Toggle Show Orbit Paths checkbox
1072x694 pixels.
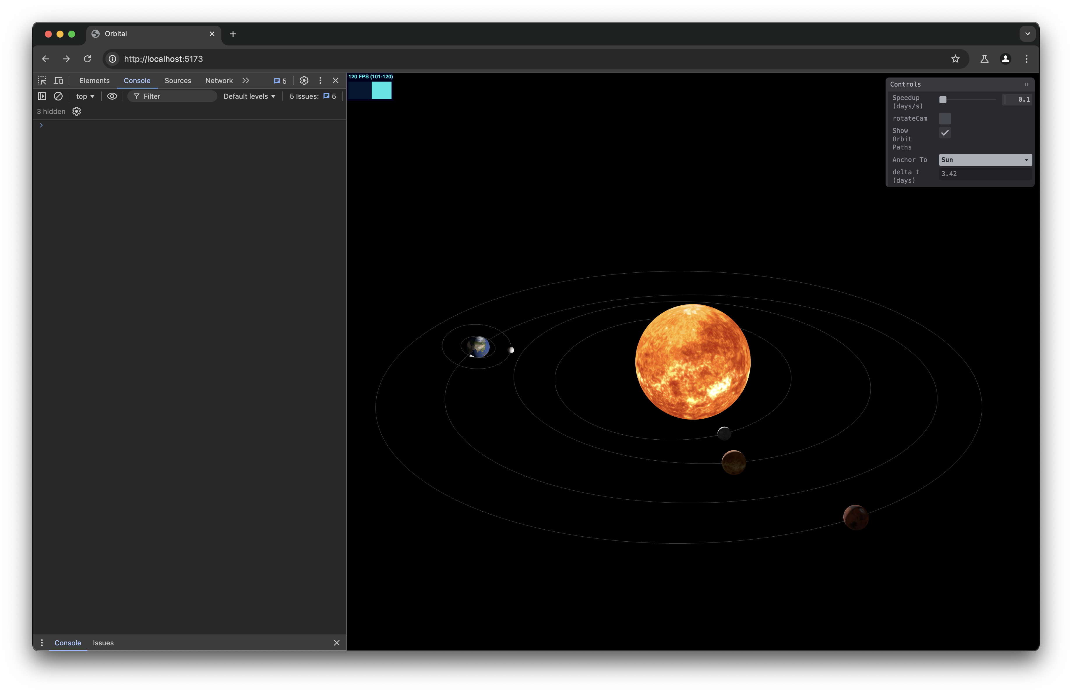coord(945,132)
